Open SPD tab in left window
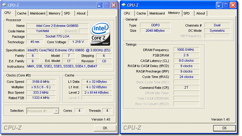Image resolution: width=242 pixels, height=136 pixels. click(67, 13)
